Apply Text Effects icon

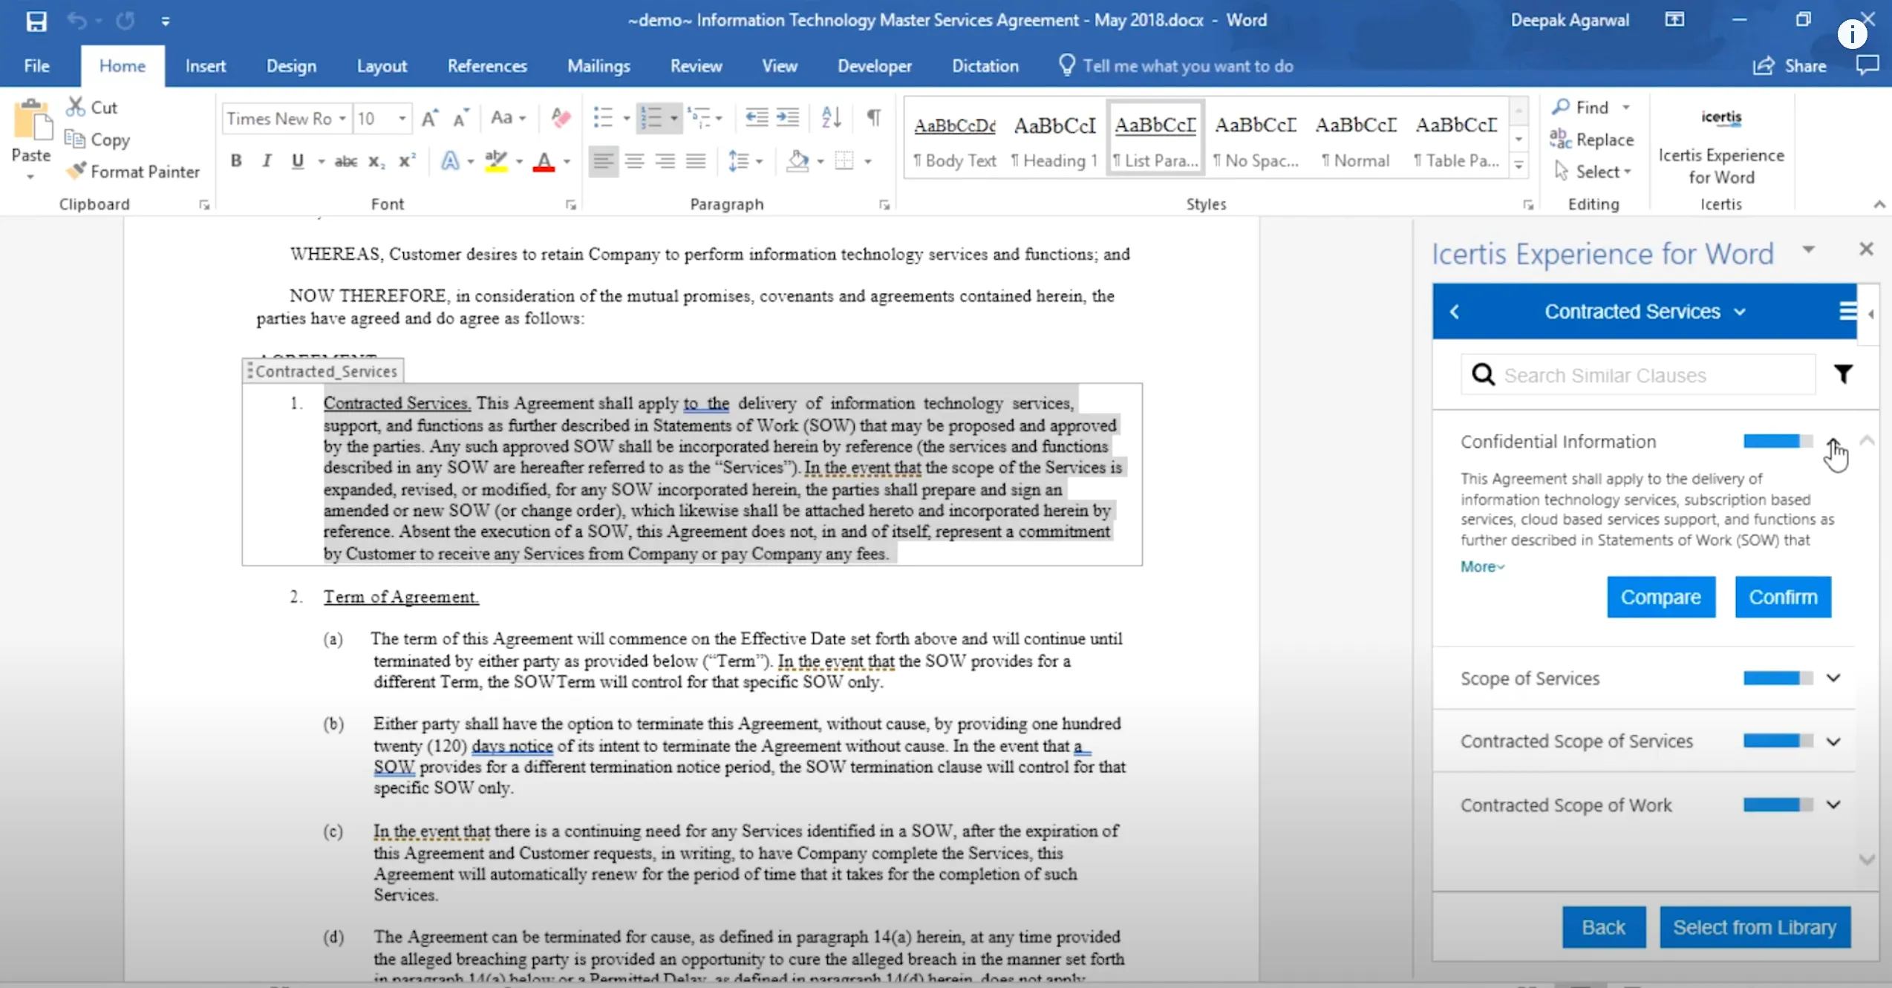click(x=450, y=160)
